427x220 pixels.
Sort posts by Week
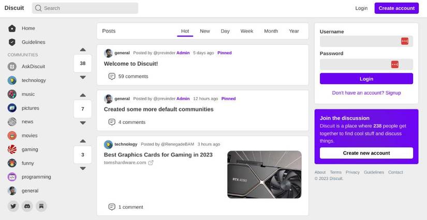pos(247,31)
